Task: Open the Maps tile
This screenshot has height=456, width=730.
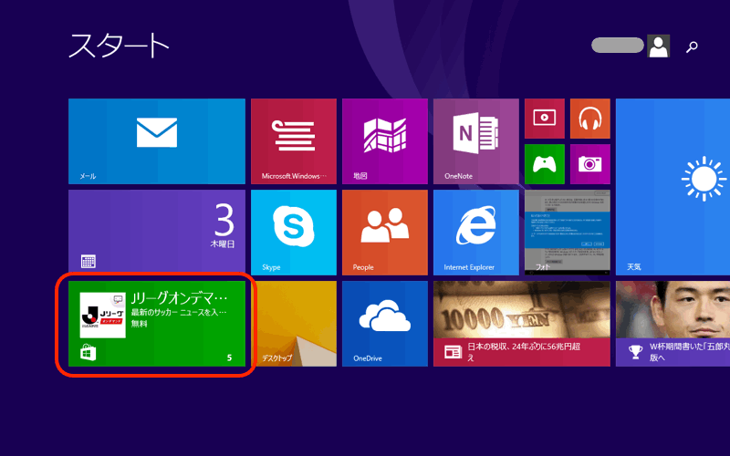Action: 384,141
